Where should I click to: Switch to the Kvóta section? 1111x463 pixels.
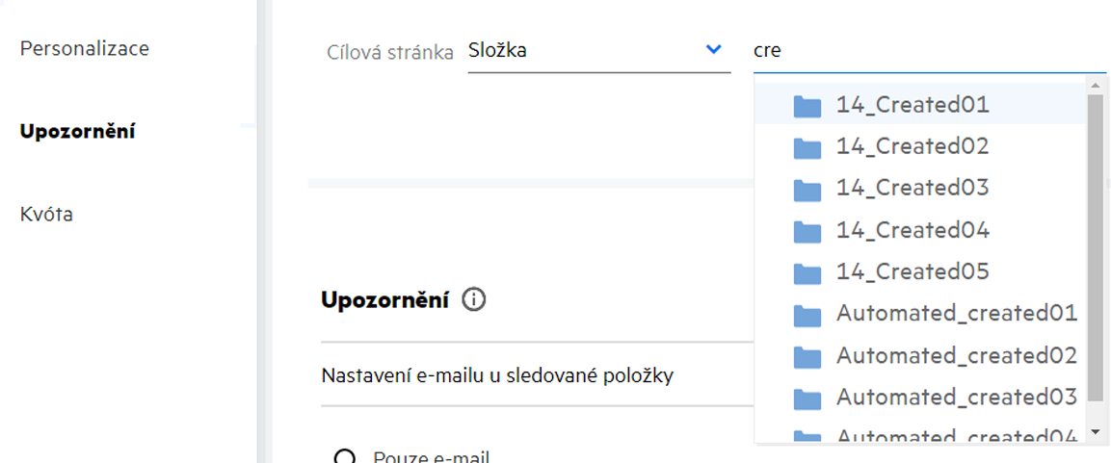(x=46, y=214)
